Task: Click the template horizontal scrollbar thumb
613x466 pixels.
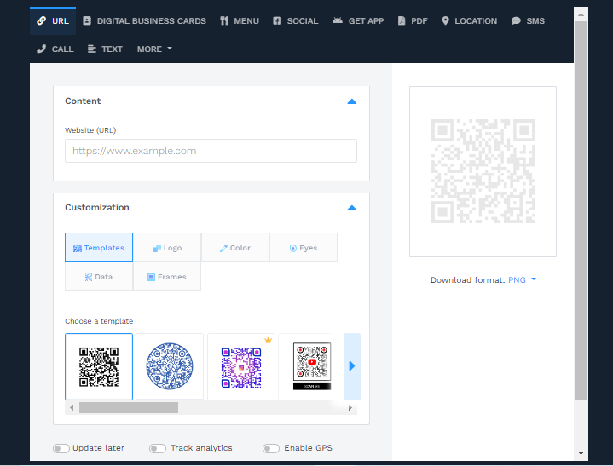Action: point(129,408)
